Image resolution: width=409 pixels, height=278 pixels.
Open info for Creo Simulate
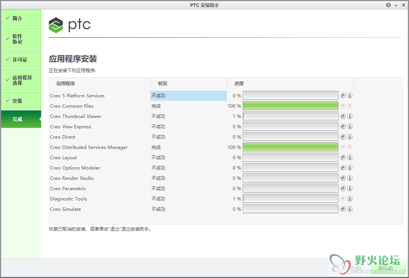click(350, 209)
